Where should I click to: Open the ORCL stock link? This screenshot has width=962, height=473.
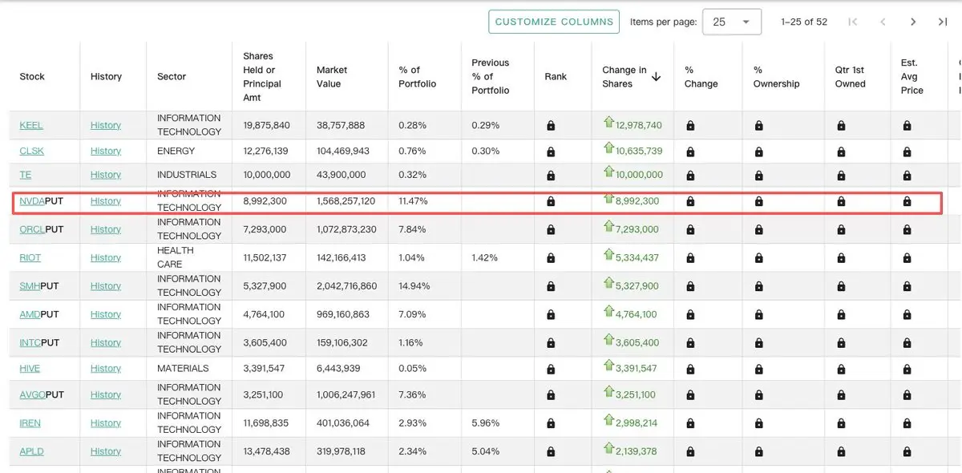[32, 229]
